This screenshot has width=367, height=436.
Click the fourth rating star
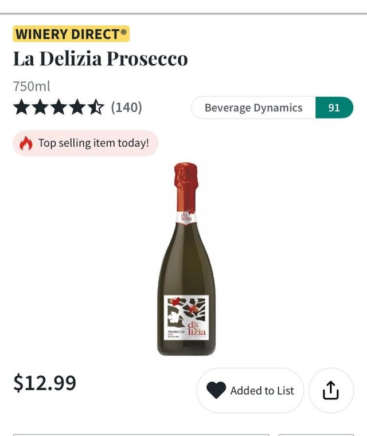click(x=78, y=107)
